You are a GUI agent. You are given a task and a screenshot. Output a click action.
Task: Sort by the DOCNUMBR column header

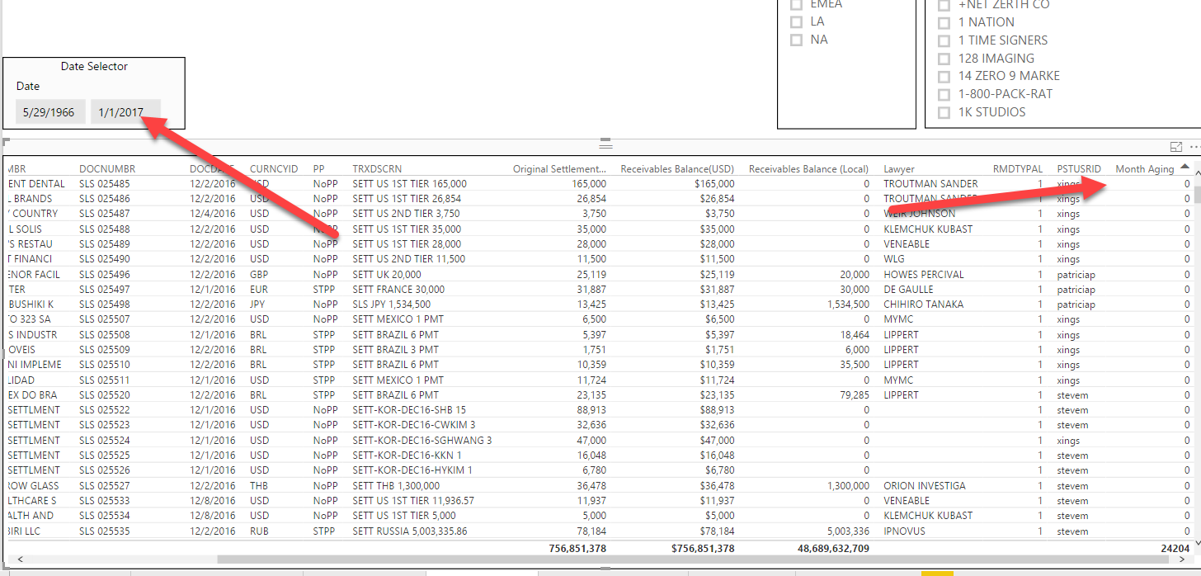[107, 168]
